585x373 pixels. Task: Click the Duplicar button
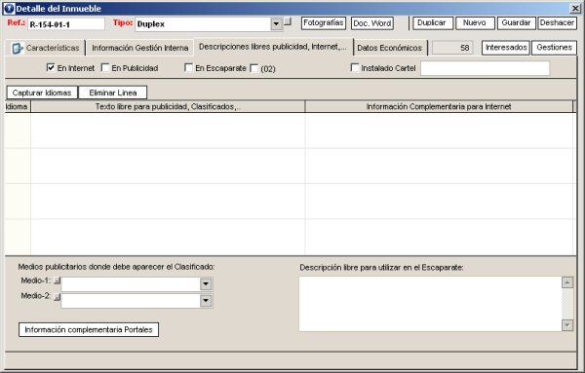(432, 22)
